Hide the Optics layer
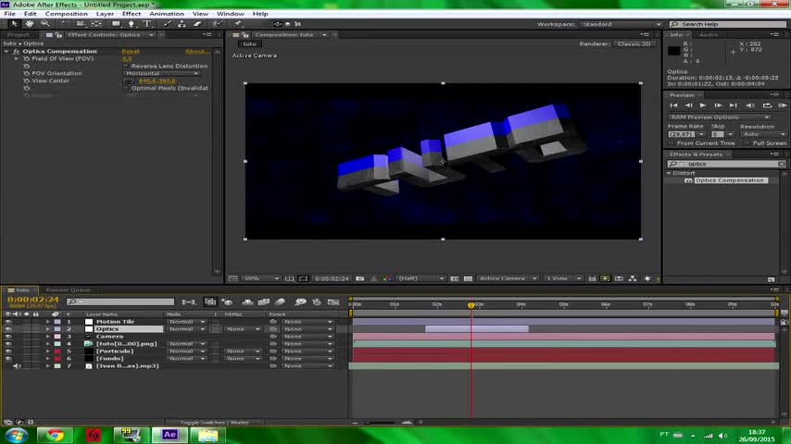This screenshot has width=791, height=444. [x=8, y=329]
